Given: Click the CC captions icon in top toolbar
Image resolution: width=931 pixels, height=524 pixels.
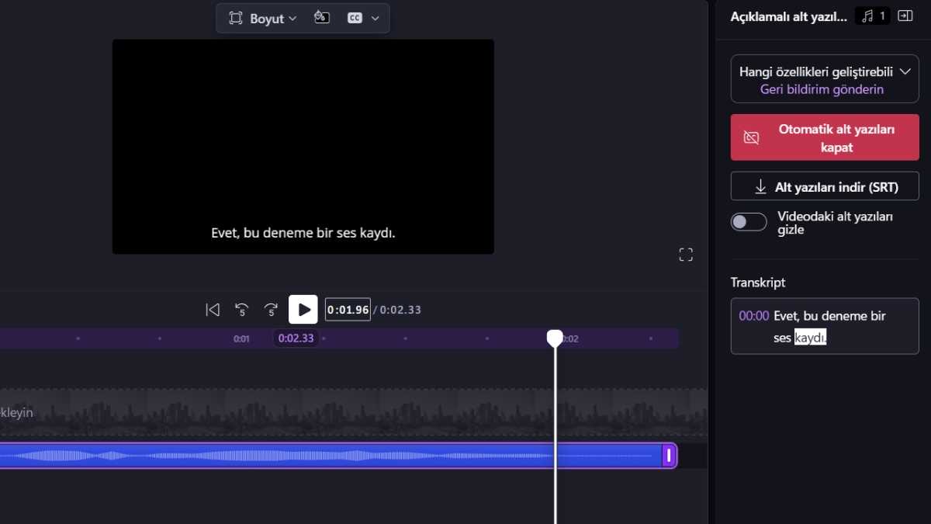Looking at the screenshot, I should [355, 18].
